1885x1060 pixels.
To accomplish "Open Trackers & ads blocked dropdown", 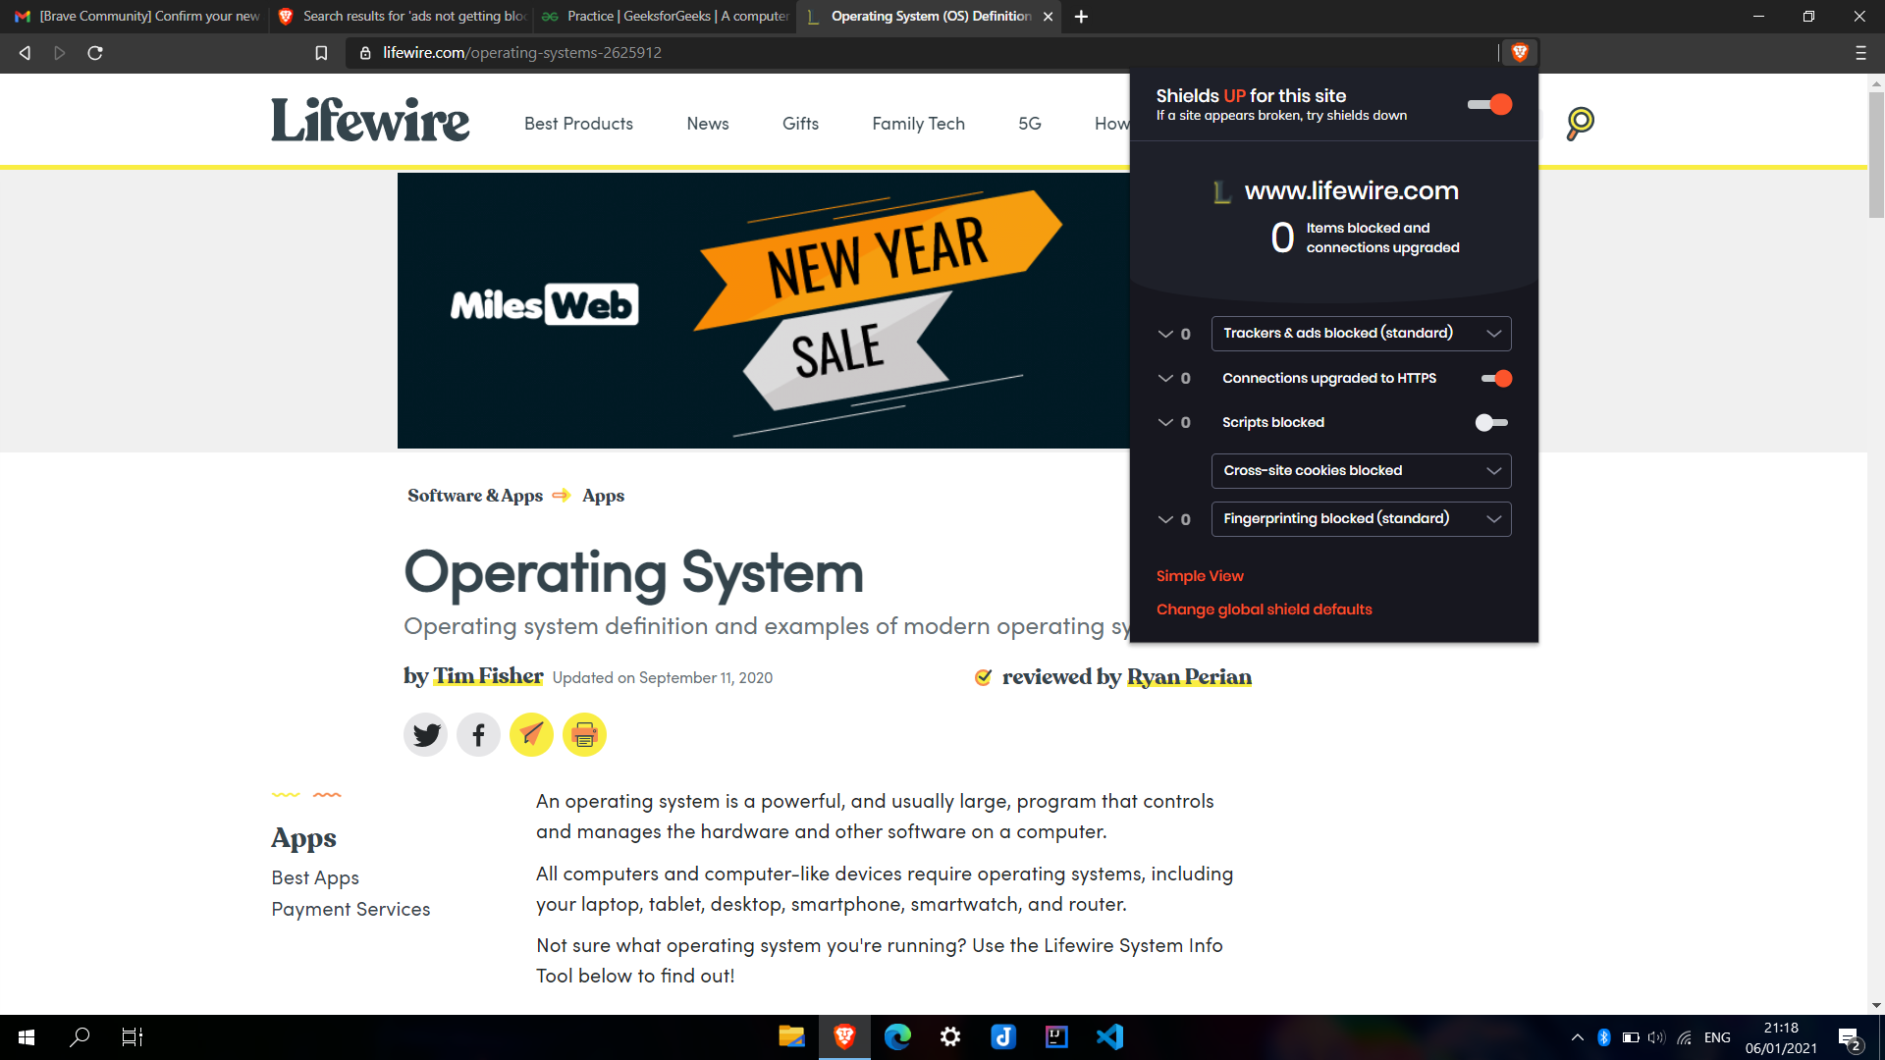I will 1361,334.
